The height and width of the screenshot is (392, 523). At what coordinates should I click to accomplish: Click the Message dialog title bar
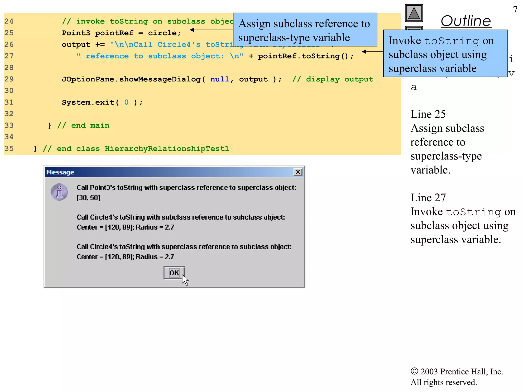169,172
